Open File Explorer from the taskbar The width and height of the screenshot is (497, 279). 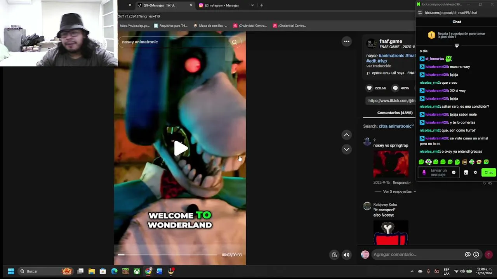coord(92,271)
